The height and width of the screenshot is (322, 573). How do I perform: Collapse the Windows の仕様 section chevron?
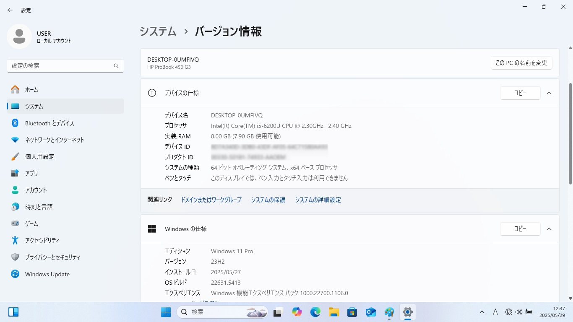[549, 229]
